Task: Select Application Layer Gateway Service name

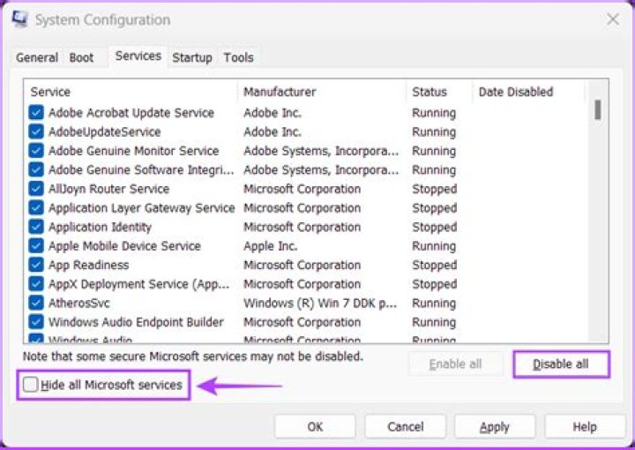Action: coord(142,207)
